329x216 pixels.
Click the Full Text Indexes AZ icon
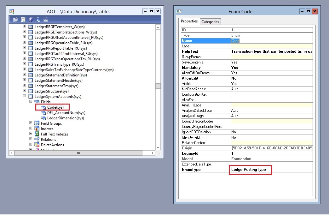point(37,134)
